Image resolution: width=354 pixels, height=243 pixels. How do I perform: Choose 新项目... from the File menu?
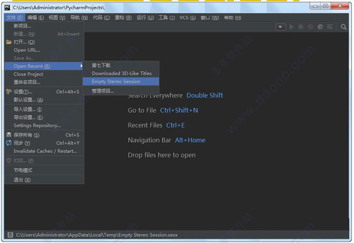tap(44, 26)
